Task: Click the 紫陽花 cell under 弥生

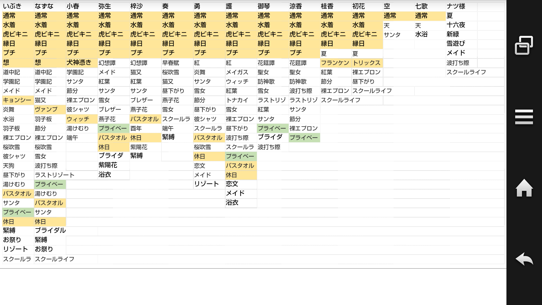Action: pos(108,165)
